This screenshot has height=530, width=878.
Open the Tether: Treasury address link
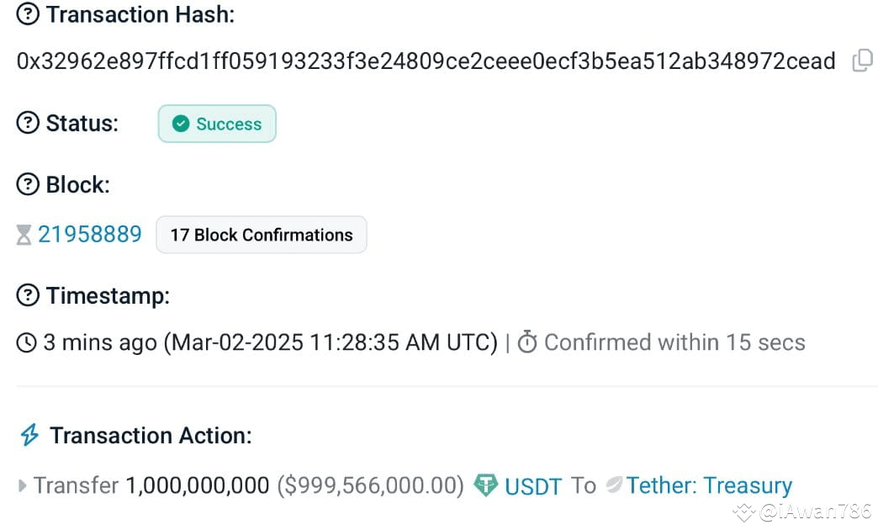point(710,485)
